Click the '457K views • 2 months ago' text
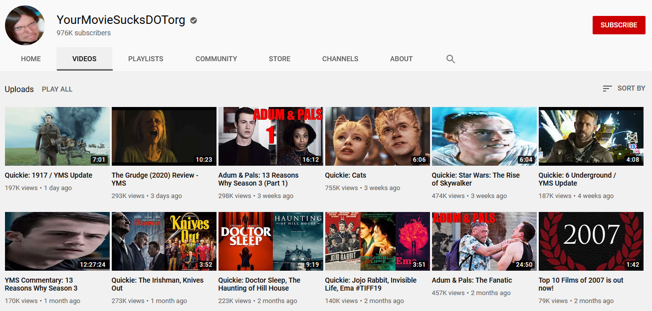652x311 pixels. 471,294
